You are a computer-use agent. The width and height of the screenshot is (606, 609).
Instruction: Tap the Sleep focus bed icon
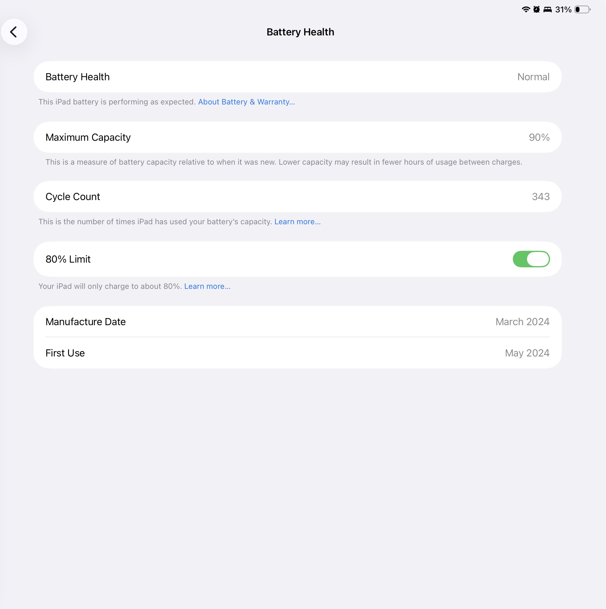(547, 9)
